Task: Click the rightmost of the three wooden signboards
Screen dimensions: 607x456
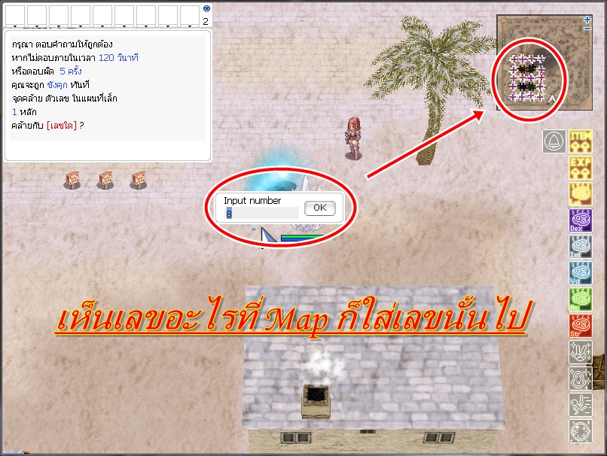Action: pyautogui.click(x=139, y=181)
